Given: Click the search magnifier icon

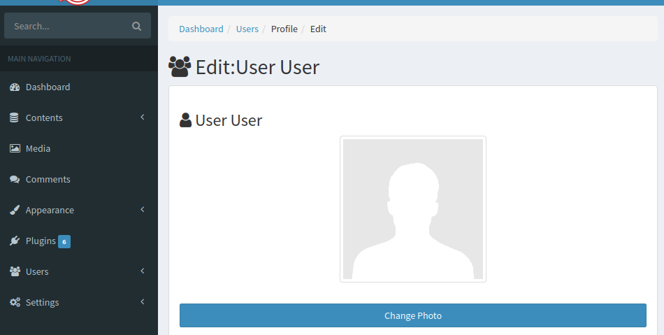Looking at the screenshot, I should (x=136, y=27).
